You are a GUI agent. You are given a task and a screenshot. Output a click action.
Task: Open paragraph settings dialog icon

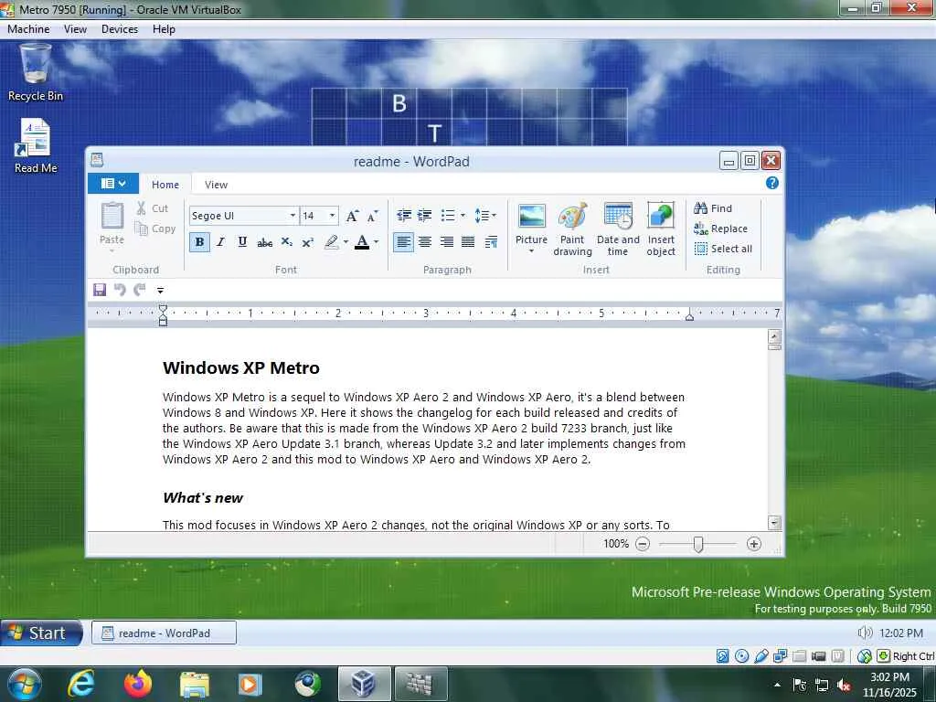point(491,241)
